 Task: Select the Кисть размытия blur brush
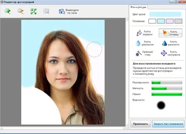[144, 43]
